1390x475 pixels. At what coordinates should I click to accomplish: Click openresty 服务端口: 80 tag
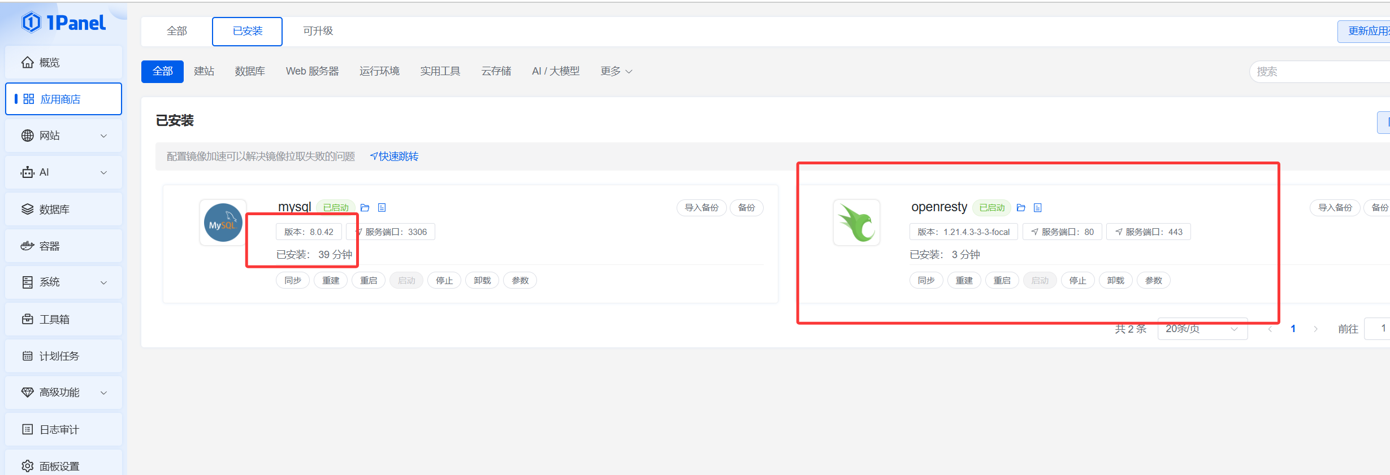coord(1062,232)
